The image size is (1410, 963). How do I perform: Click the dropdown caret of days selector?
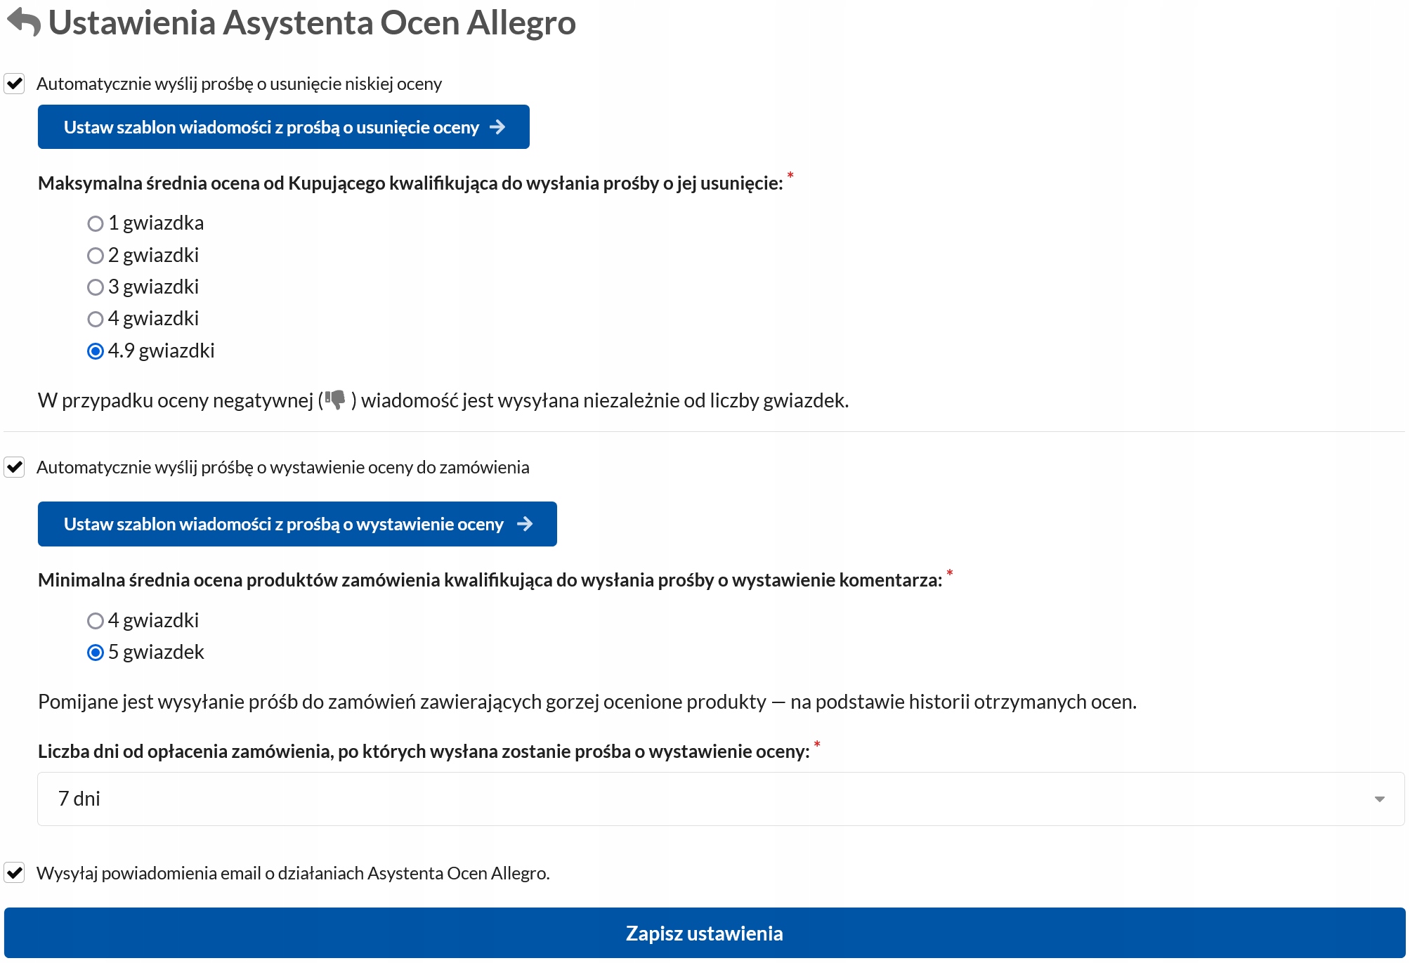click(1379, 799)
